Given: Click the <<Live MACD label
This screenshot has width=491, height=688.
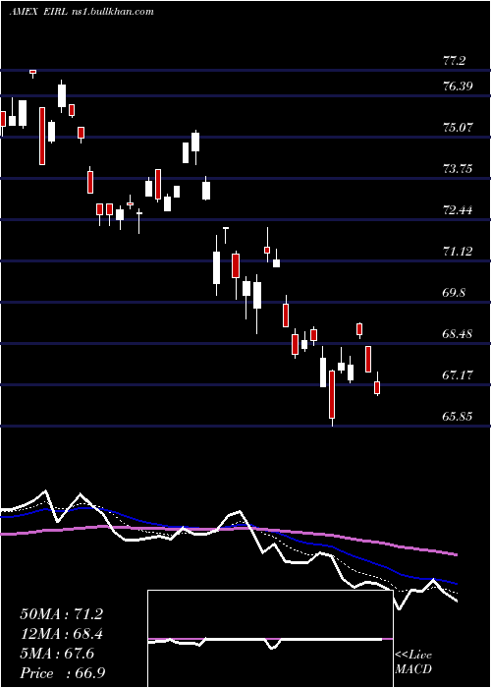Looking at the screenshot, I should (413, 662).
